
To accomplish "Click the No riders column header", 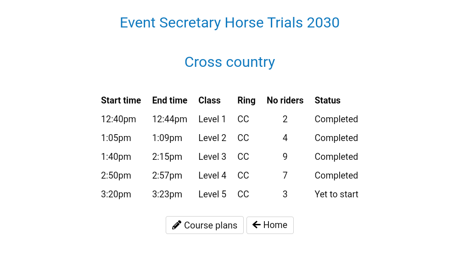I will coord(285,100).
